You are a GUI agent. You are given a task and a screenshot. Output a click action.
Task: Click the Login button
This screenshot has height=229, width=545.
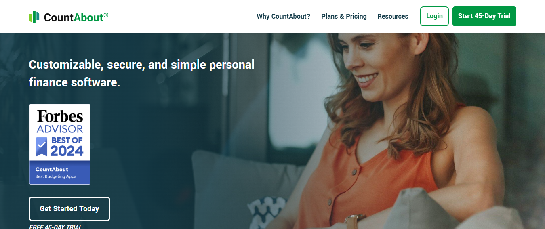434,16
